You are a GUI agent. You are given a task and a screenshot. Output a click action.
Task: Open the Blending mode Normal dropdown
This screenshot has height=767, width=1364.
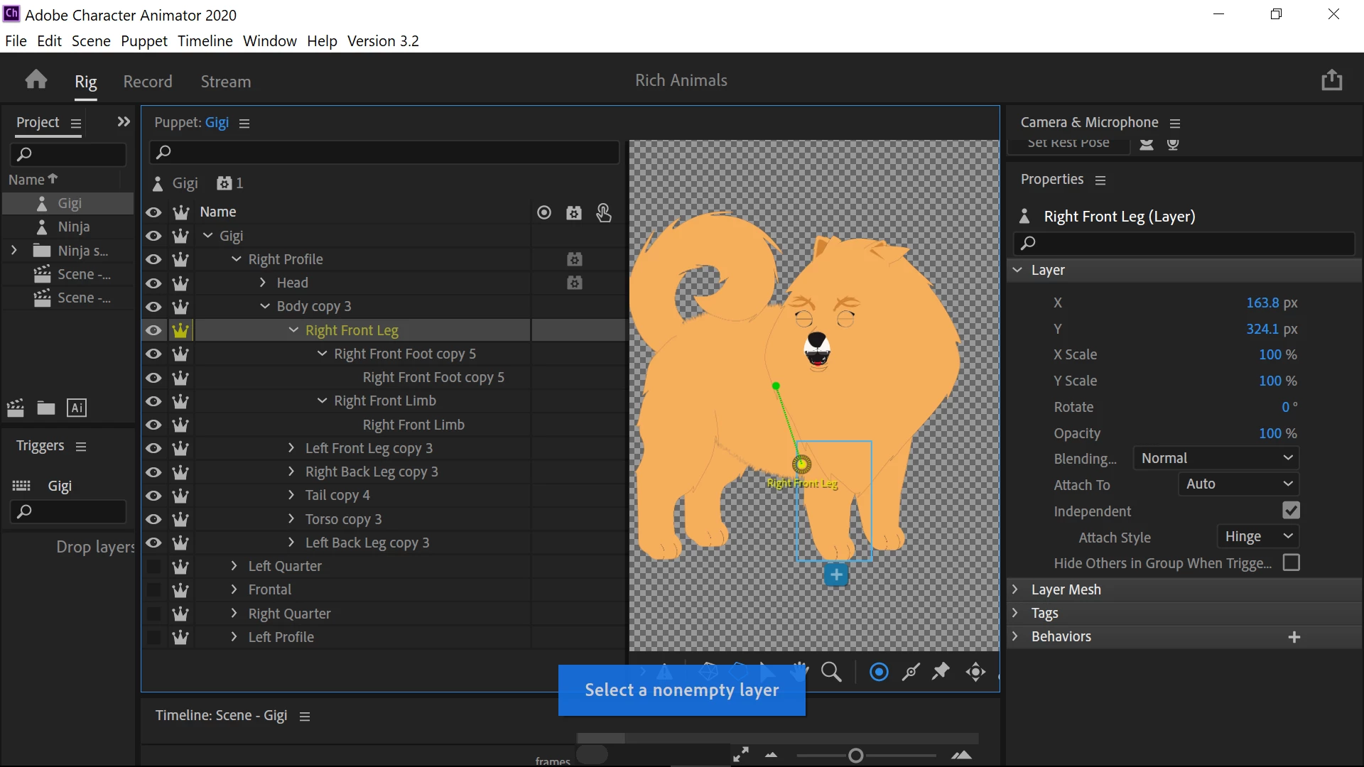tap(1216, 458)
